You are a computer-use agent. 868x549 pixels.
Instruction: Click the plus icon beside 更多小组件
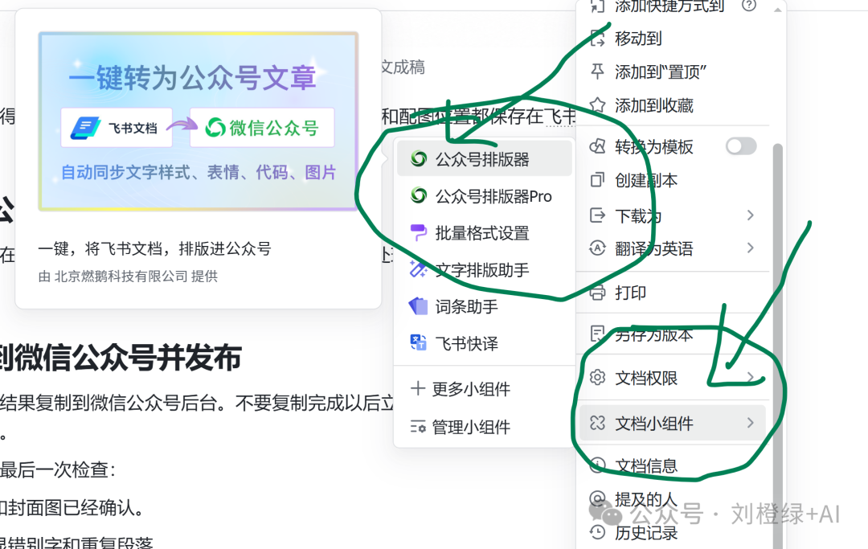[x=418, y=388]
